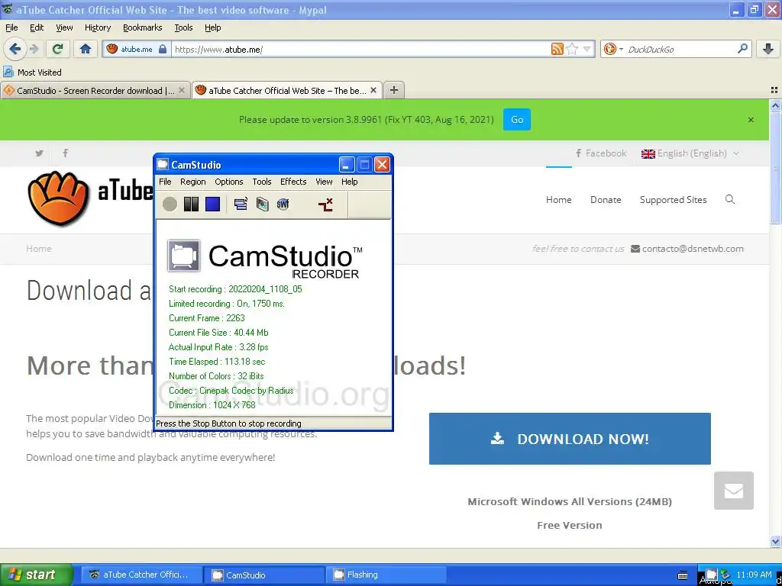The width and height of the screenshot is (782, 586).
Task: Expand the English language dropdown
Action: click(x=690, y=153)
